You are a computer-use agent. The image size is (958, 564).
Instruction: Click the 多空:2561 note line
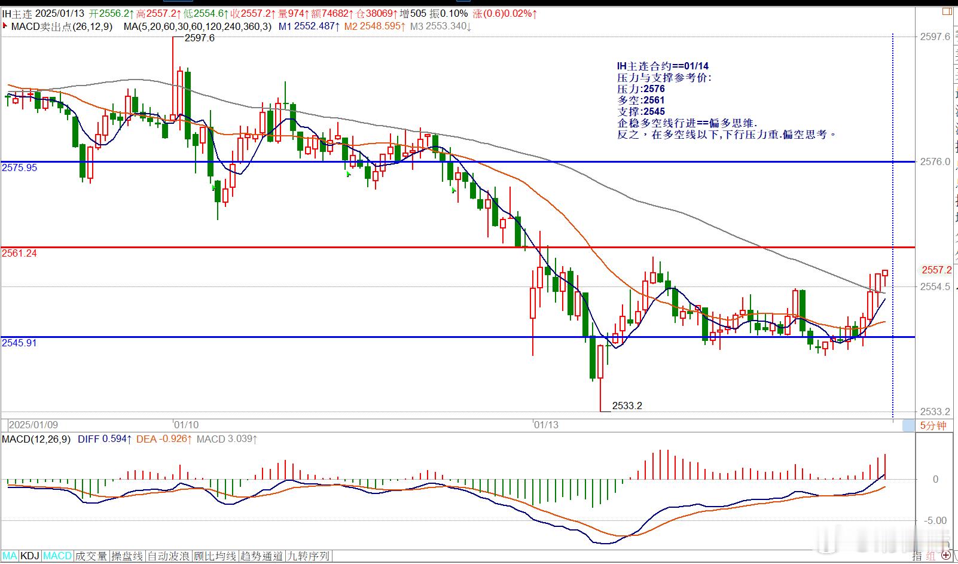(x=641, y=100)
